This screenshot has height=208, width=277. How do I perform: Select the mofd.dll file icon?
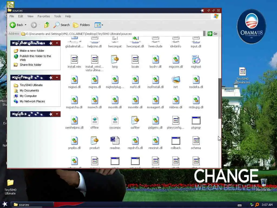point(135,80)
